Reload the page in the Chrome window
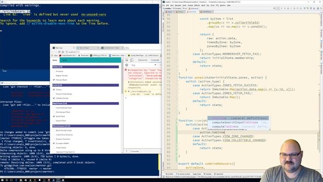 60,52
